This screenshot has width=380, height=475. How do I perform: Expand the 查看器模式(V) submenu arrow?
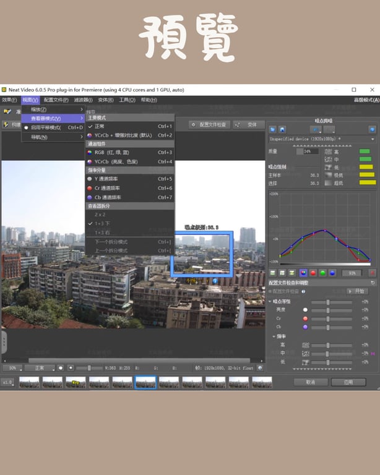coord(82,118)
